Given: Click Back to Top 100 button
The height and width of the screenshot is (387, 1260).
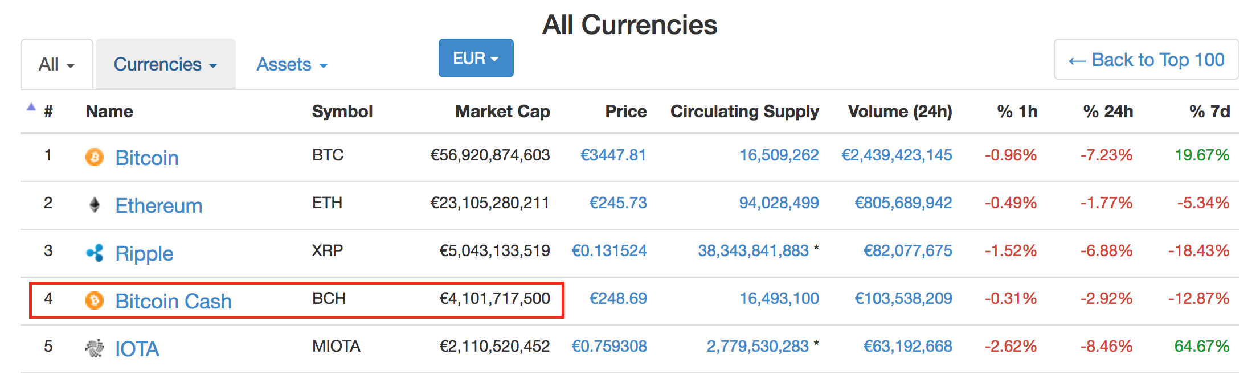Looking at the screenshot, I should tap(1146, 60).
